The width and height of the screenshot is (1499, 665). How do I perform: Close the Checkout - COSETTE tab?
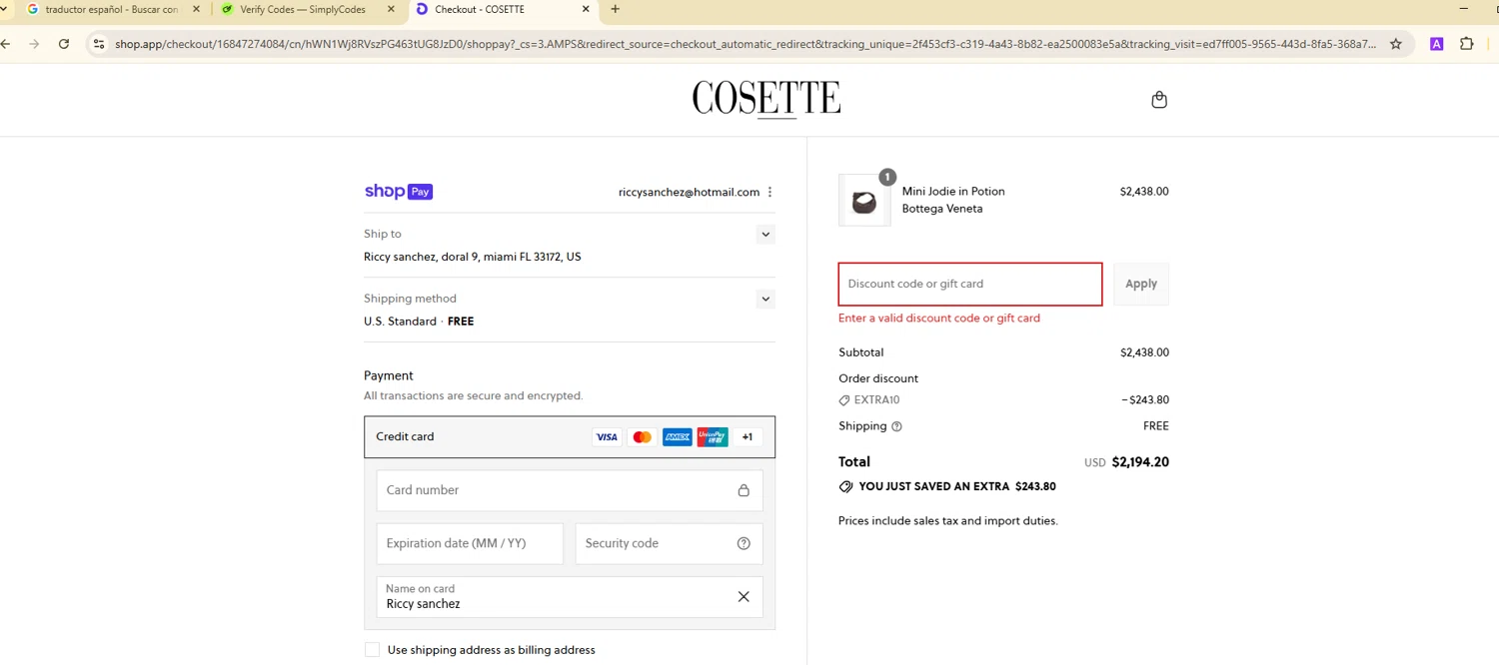(586, 9)
